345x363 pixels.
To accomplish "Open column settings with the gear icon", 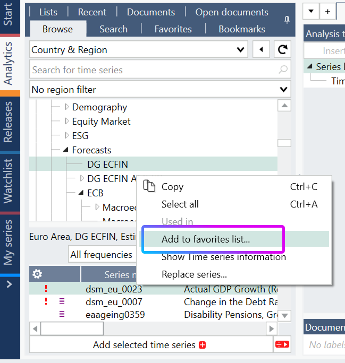I will [x=37, y=274].
